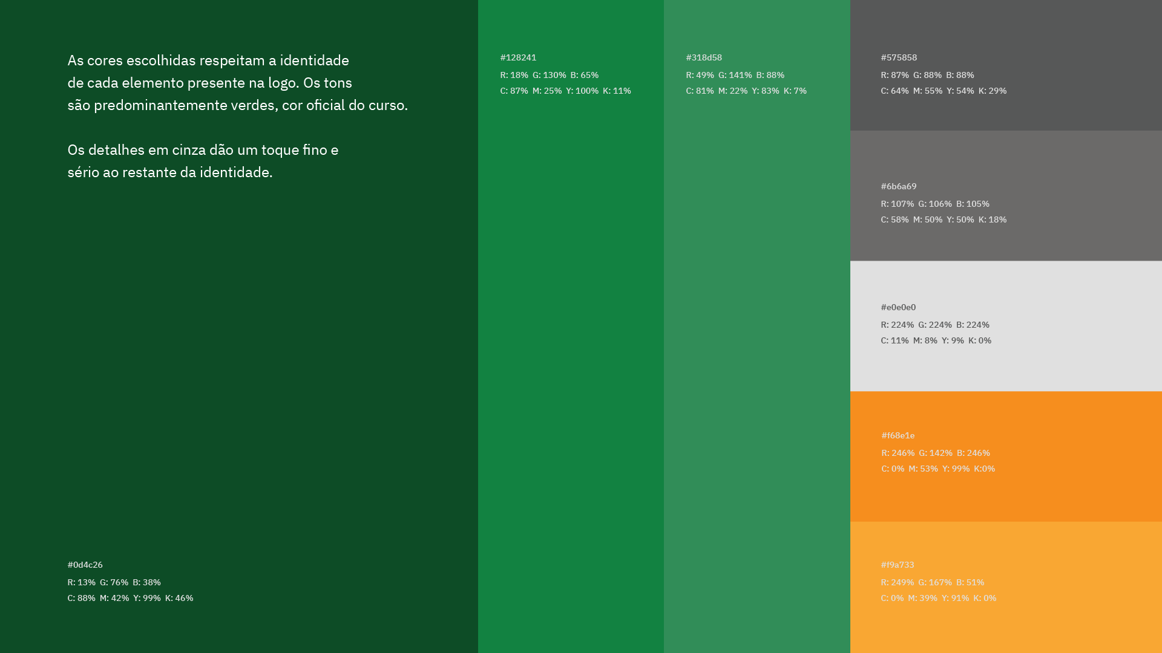Select RGB line 'R: 224% G: 224% B: 224%'
This screenshot has width=1162, height=653.
(x=936, y=325)
